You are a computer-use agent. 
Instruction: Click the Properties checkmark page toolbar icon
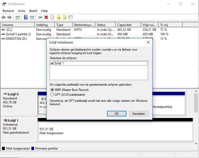(x=52, y=17)
